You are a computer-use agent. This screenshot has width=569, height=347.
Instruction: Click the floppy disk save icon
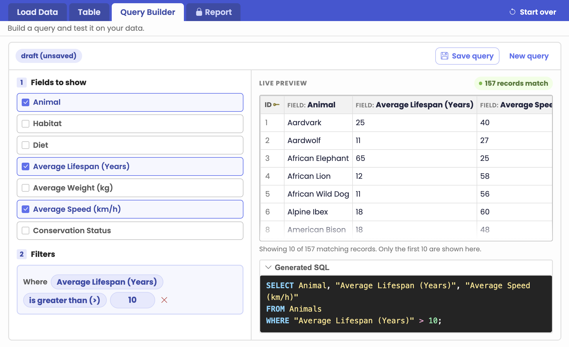click(x=445, y=56)
